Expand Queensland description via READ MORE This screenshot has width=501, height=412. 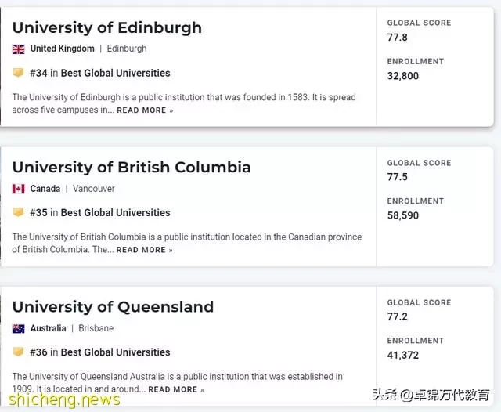176,389
